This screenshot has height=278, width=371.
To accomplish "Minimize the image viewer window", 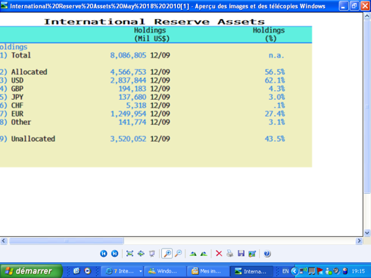I will [343, 5].
